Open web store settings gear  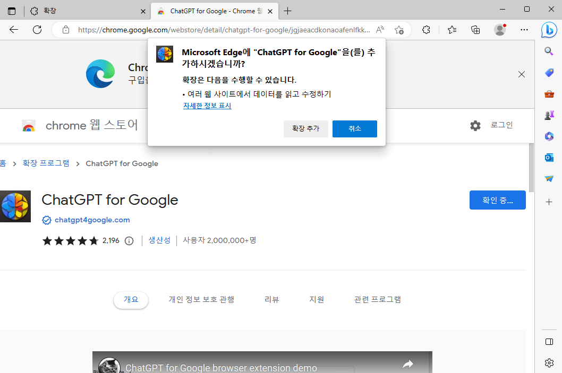coord(475,126)
